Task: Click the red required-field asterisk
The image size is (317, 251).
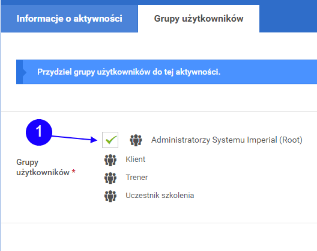Action: coord(74,172)
